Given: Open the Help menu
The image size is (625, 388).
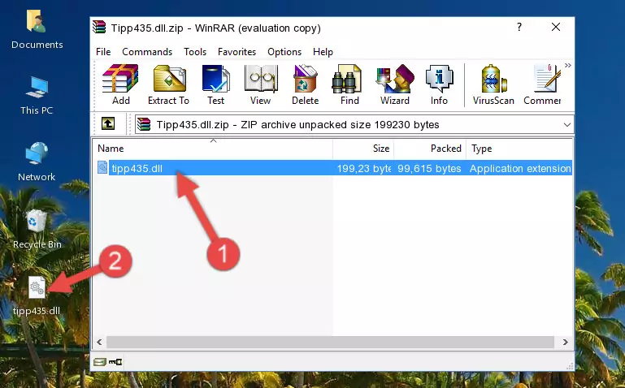Looking at the screenshot, I should [323, 52].
